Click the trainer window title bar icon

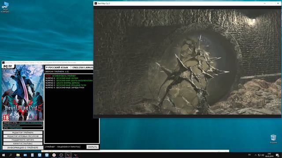(x=3, y=62)
